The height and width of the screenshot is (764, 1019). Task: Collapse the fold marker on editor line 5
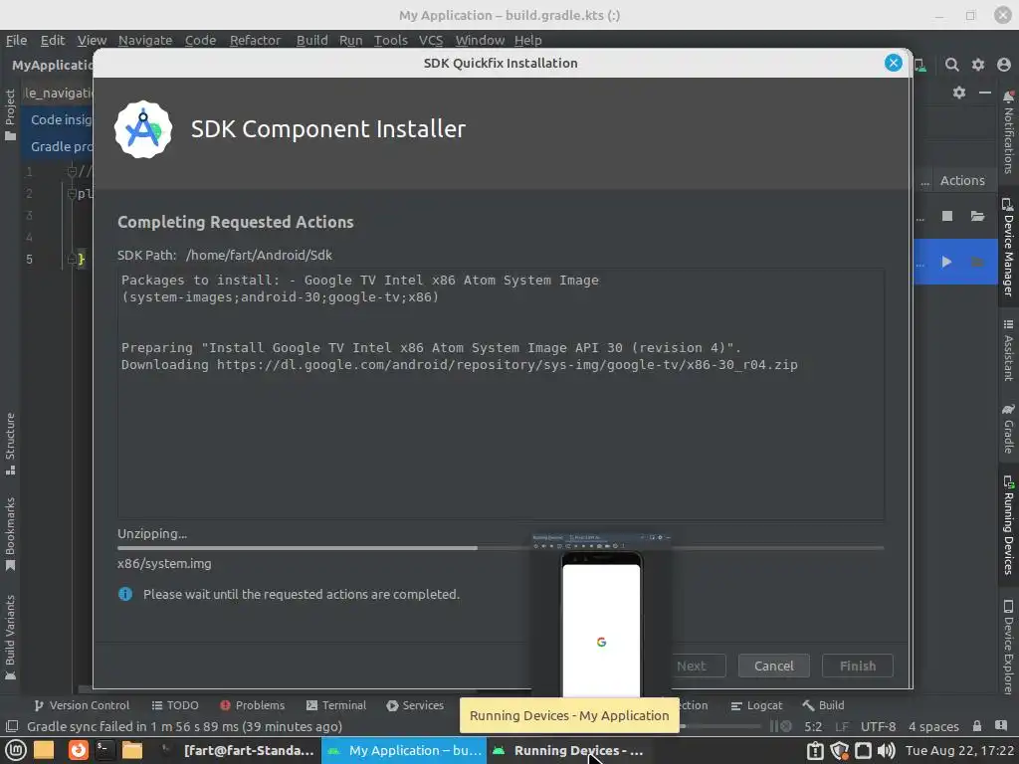click(72, 260)
